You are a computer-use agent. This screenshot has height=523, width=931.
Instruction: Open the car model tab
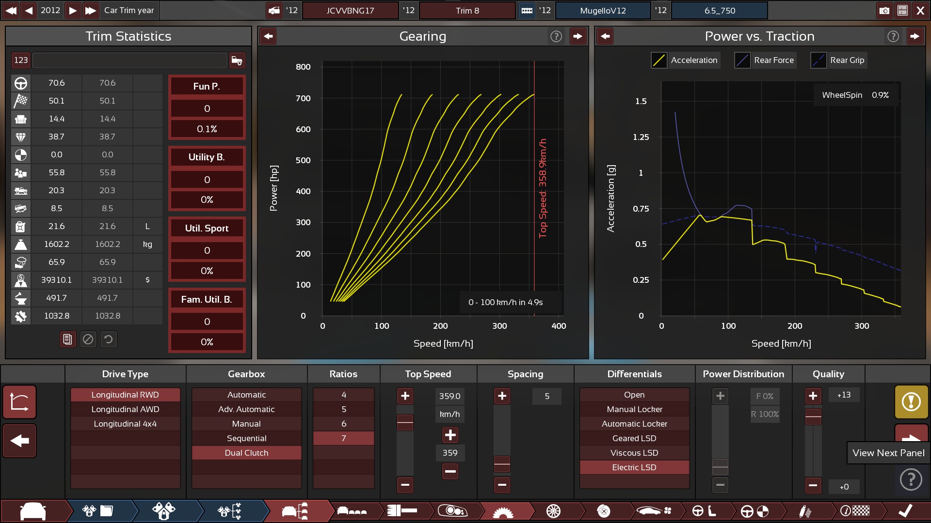[33, 511]
